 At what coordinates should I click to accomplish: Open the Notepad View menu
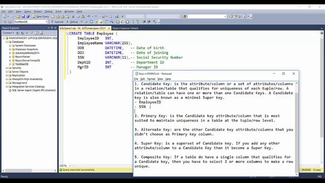(160, 79)
